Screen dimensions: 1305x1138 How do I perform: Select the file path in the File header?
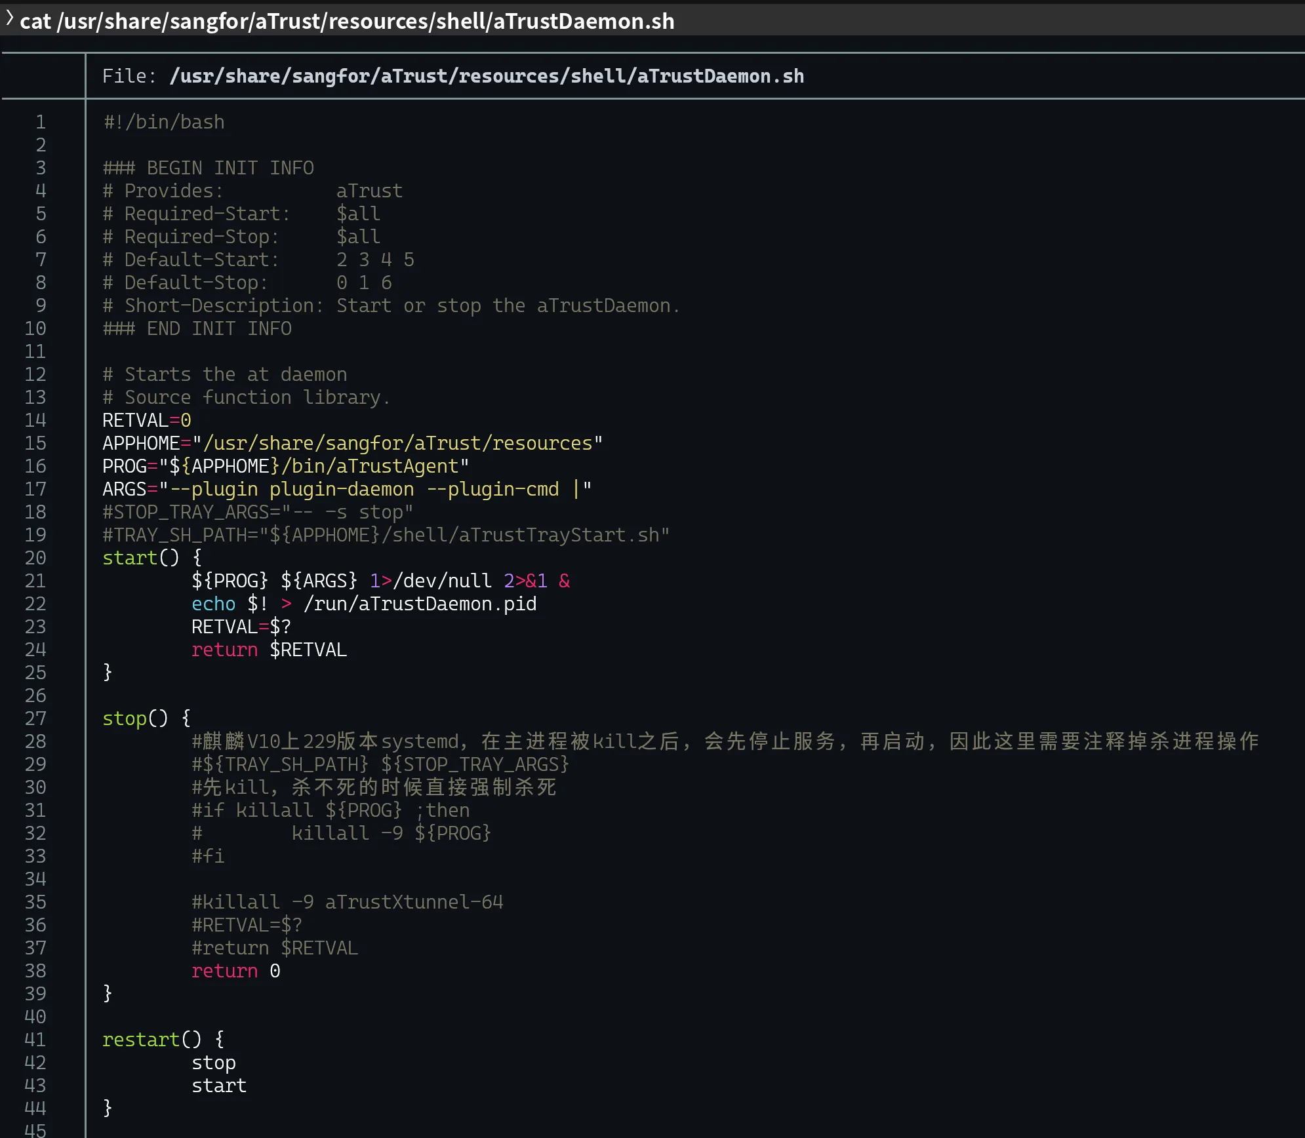tap(487, 76)
